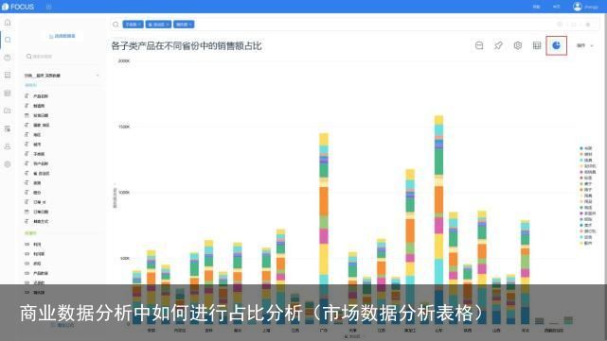
Task: Open the user management icon in sidebar
Action: point(8,146)
